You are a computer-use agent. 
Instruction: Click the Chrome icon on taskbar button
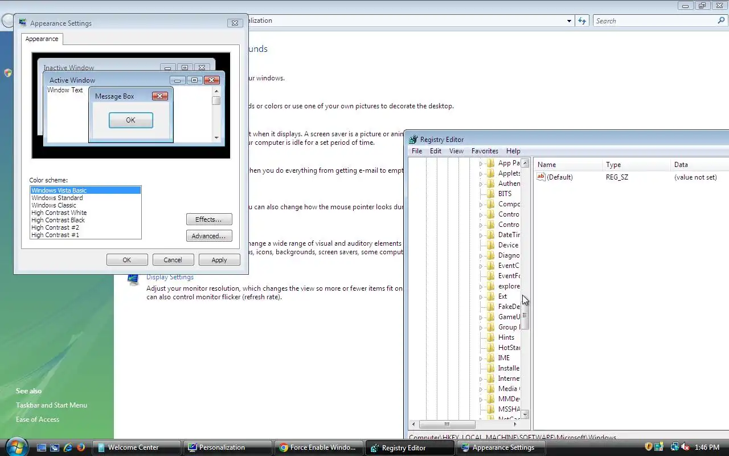[x=283, y=447]
